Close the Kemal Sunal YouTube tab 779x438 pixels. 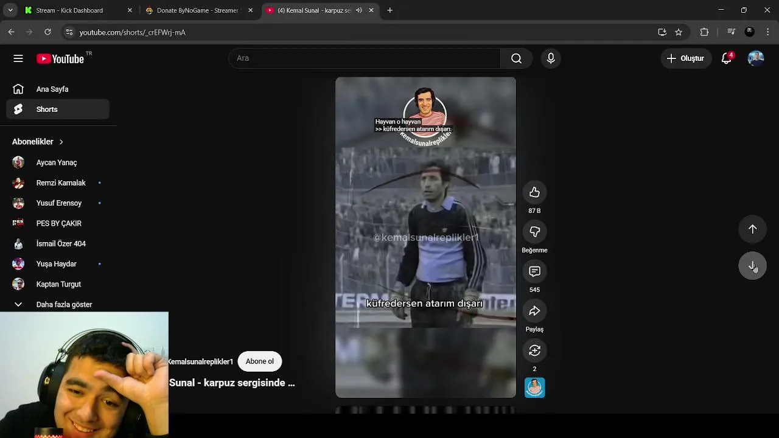tap(371, 10)
